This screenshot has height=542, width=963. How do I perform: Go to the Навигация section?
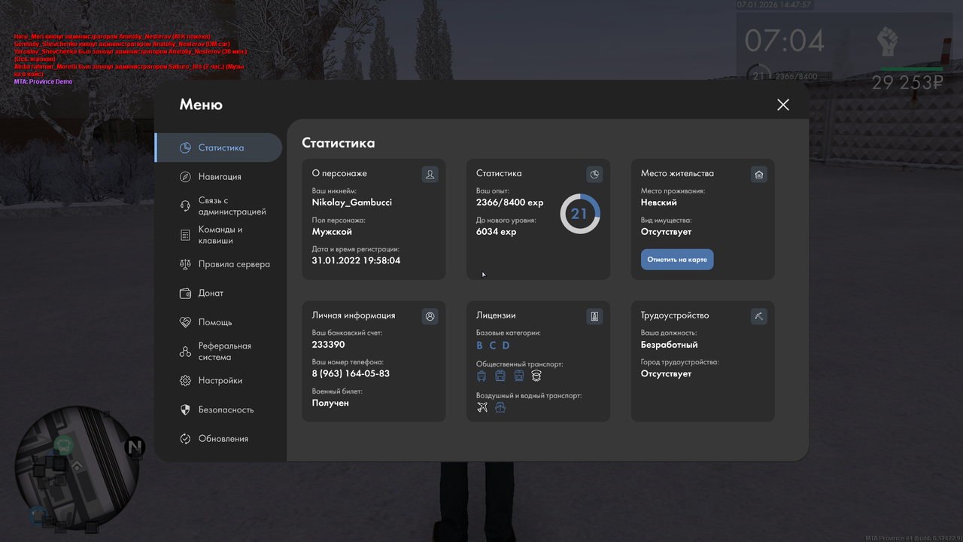[x=219, y=177]
